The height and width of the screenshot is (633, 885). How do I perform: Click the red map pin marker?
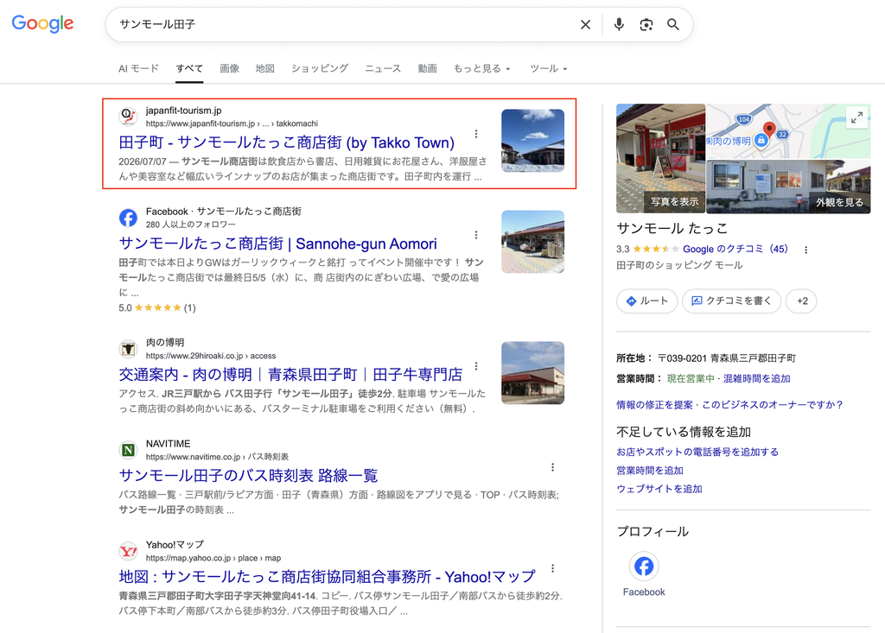click(768, 130)
